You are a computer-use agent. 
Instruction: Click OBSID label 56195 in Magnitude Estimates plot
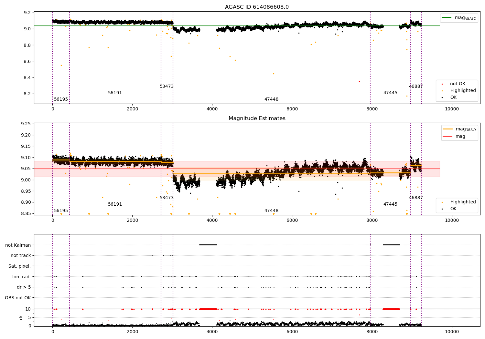coord(61,211)
